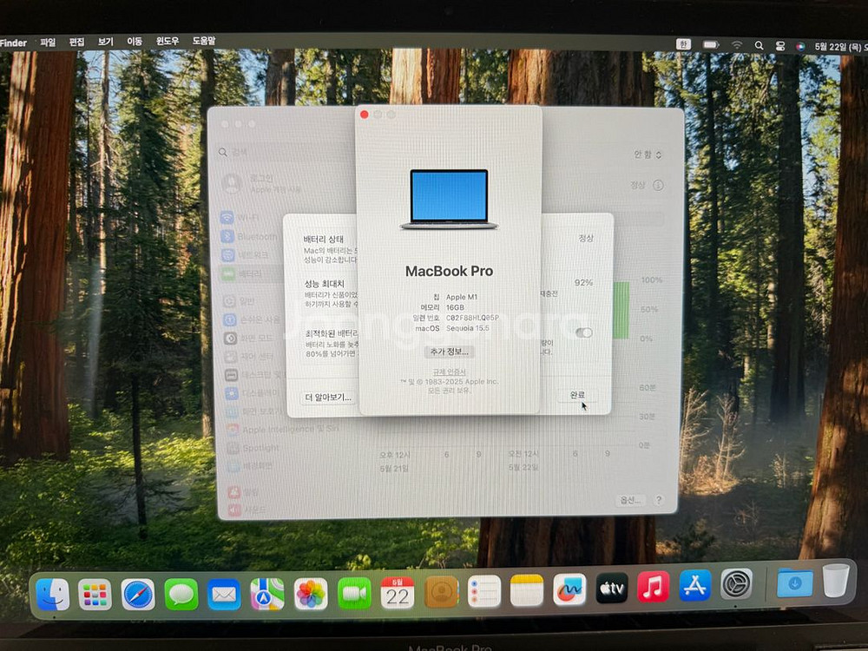This screenshot has height=651, width=868.
Task: Click the 한 input source indicator
Action: (683, 44)
